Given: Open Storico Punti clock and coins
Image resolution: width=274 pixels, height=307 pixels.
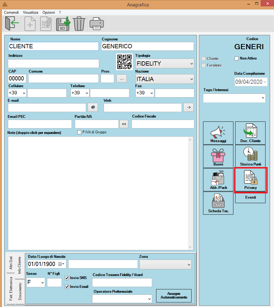Looking at the screenshot, I should 250,156.
